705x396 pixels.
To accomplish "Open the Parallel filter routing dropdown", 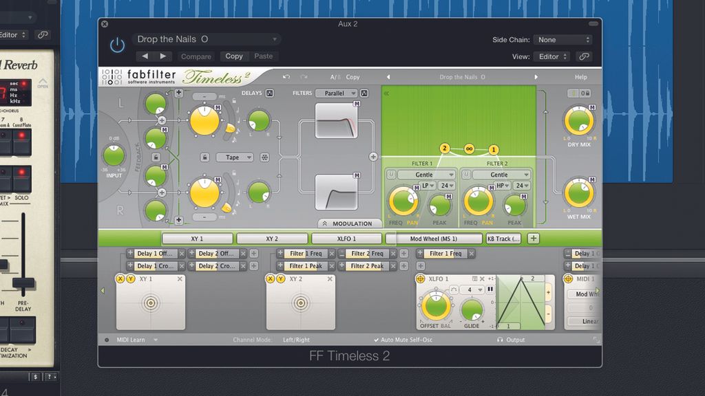I will [x=336, y=93].
